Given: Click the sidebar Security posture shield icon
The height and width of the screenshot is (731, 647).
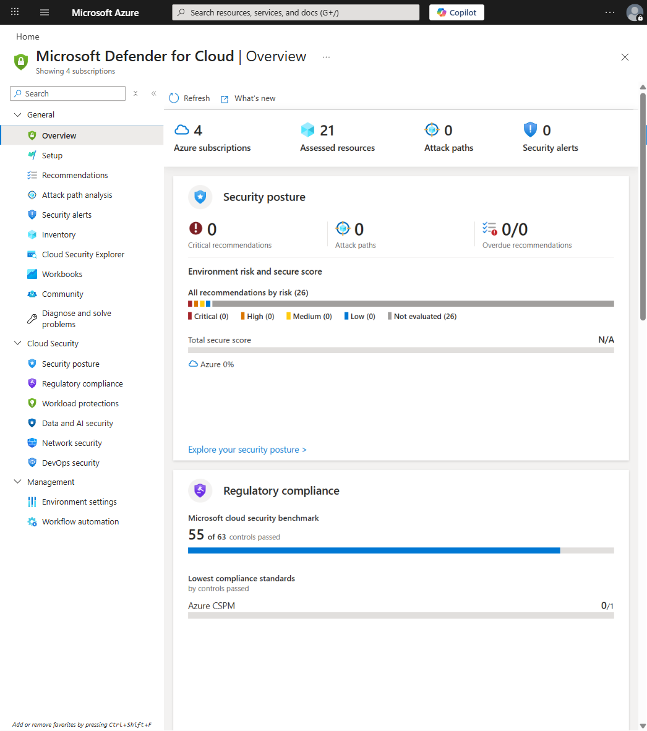Looking at the screenshot, I should coord(32,364).
